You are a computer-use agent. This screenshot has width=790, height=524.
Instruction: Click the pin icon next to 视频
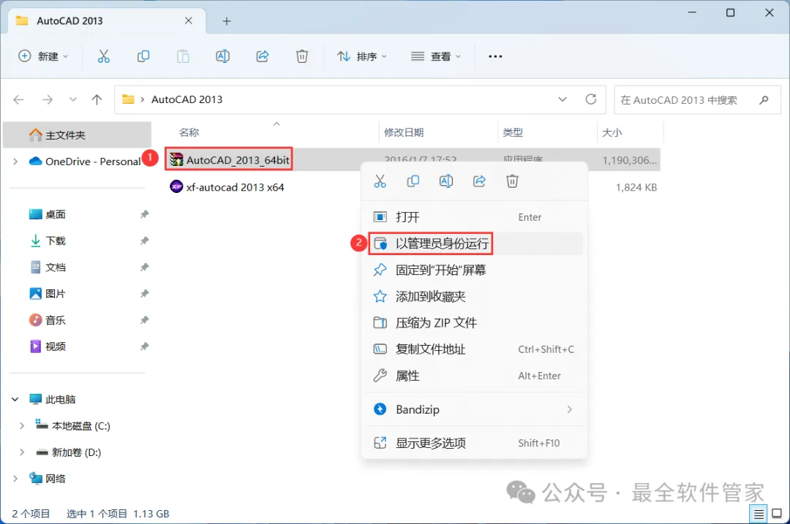144,346
